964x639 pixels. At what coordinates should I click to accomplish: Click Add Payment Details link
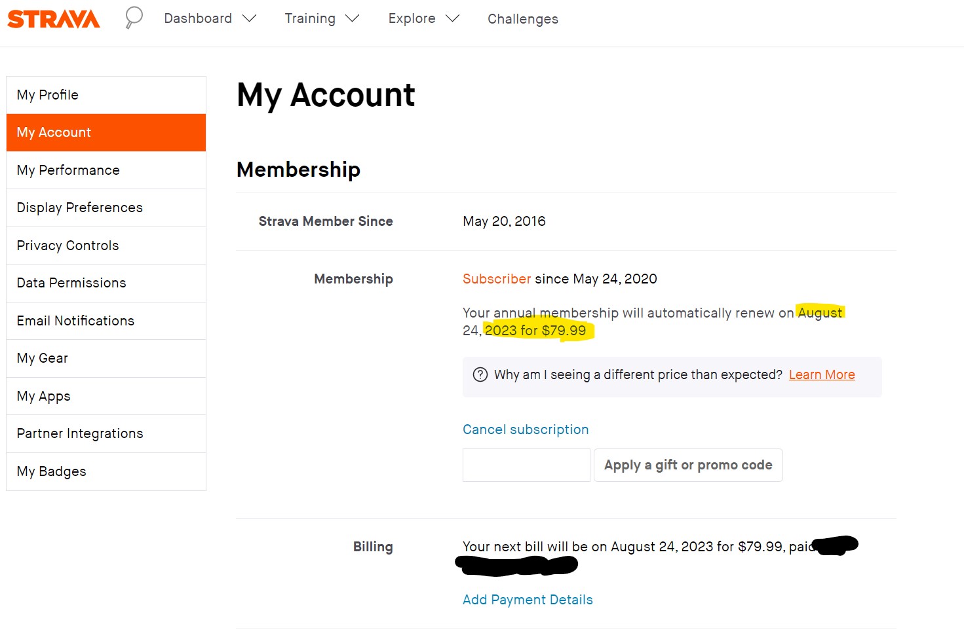pyautogui.click(x=528, y=600)
